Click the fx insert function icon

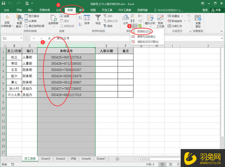point(49,38)
